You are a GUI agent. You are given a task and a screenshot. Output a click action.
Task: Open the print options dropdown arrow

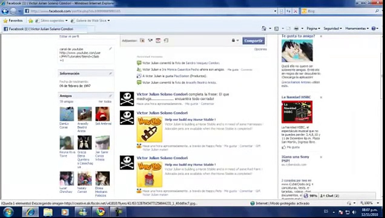302,28
